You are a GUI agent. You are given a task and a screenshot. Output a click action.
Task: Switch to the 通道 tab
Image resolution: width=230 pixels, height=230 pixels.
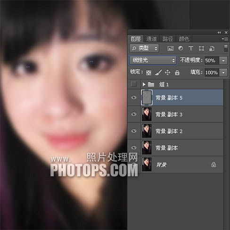point(151,39)
